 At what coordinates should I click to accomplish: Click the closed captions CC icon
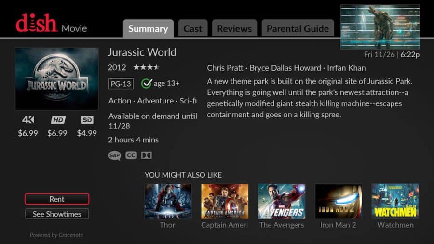point(131,155)
